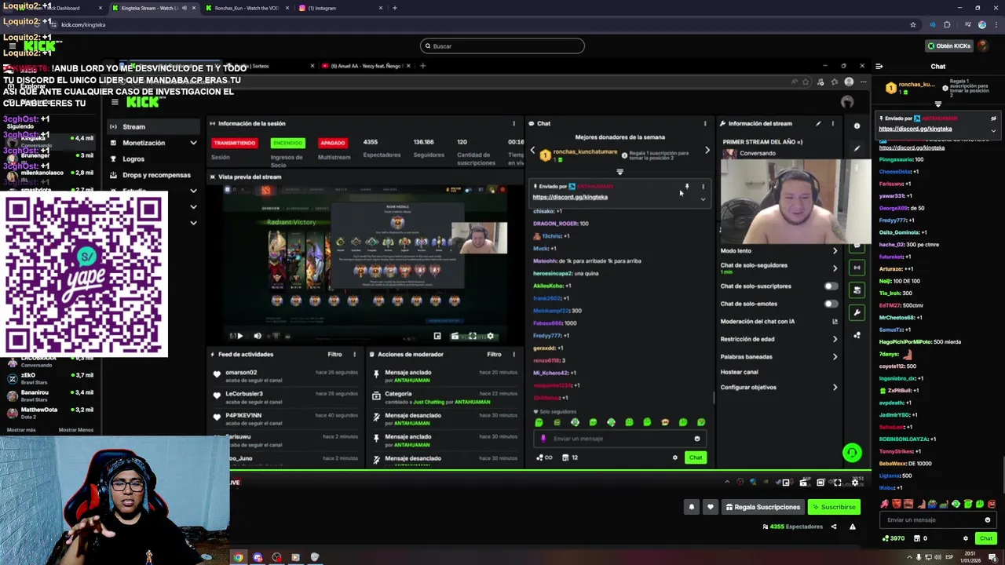Show next top donor with the right arrow

tap(707, 150)
